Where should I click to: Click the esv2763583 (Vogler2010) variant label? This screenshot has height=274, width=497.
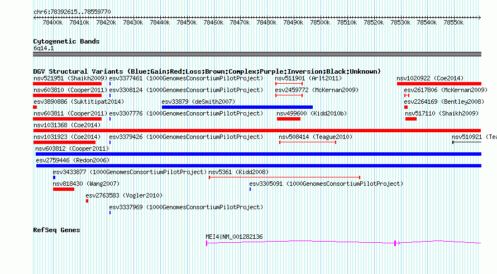124,195
